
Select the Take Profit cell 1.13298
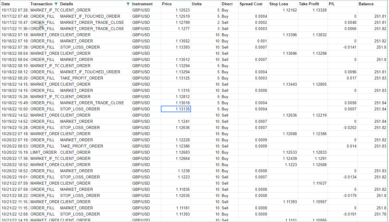(x=313, y=53)
